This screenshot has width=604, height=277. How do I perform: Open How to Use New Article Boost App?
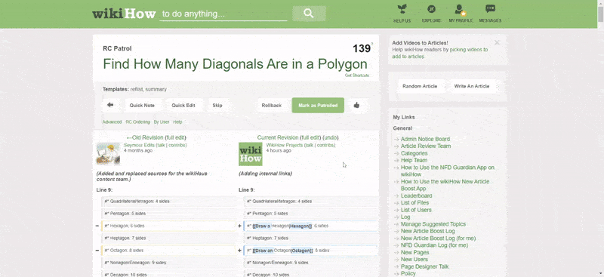445,185
